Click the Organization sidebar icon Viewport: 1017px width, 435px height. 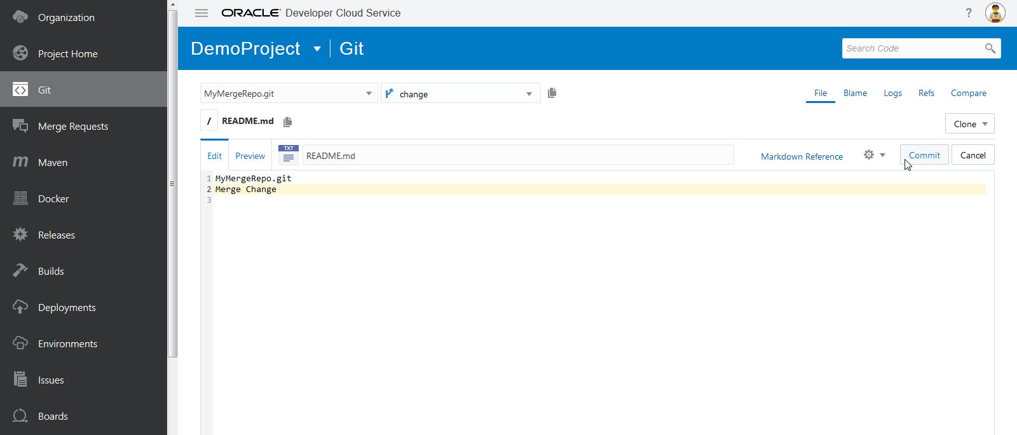tap(20, 17)
